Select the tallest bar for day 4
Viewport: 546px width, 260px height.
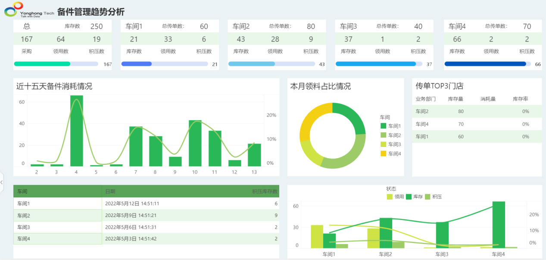point(77,131)
